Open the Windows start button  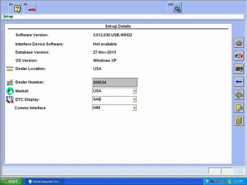[11, 181]
